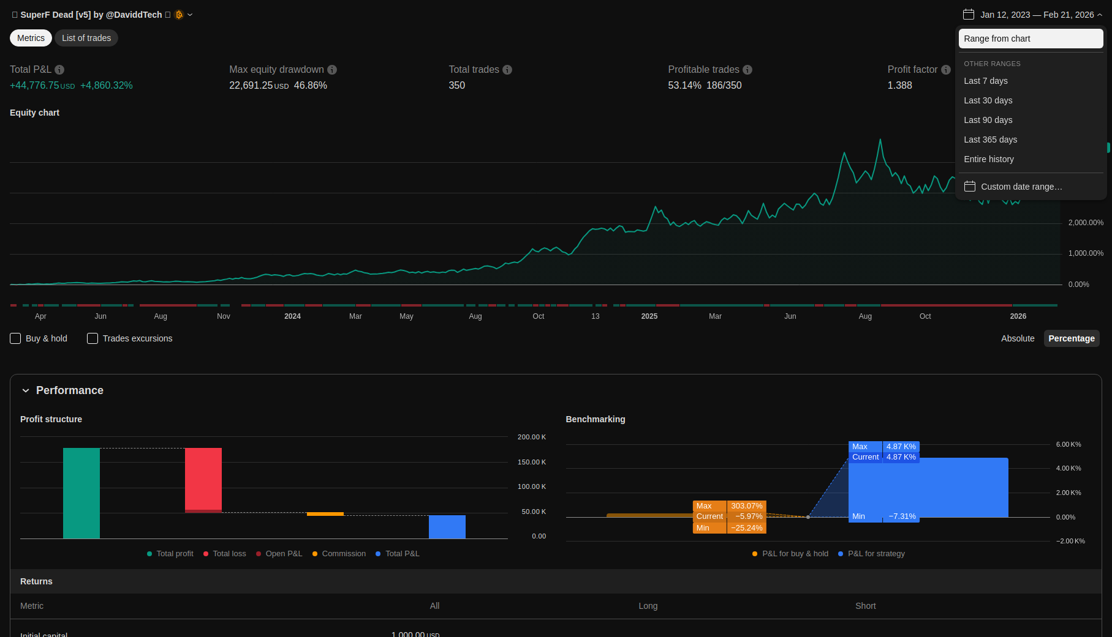Collapse the Performance section
Screen dimensions: 1112x637
tap(26, 390)
